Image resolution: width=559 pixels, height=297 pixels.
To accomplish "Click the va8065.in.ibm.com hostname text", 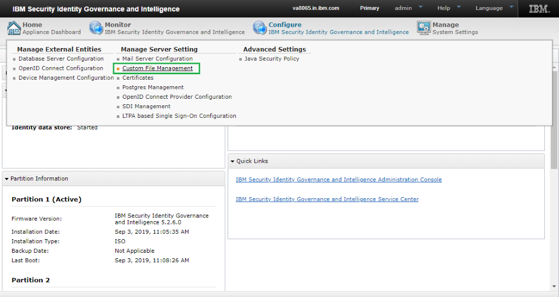I will (316, 8).
